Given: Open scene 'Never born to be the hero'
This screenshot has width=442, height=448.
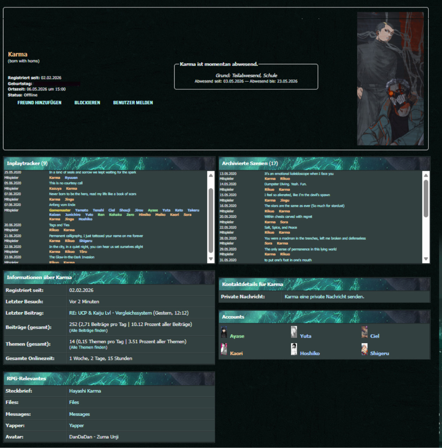Looking at the screenshot, I should (x=93, y=194).
